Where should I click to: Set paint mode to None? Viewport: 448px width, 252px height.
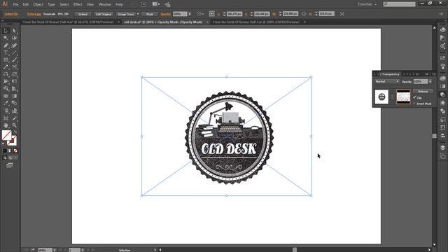point(15,150)
